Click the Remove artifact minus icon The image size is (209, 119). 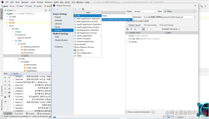point(79,9)
